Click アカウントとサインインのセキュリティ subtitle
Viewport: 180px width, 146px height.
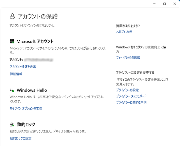32,25
